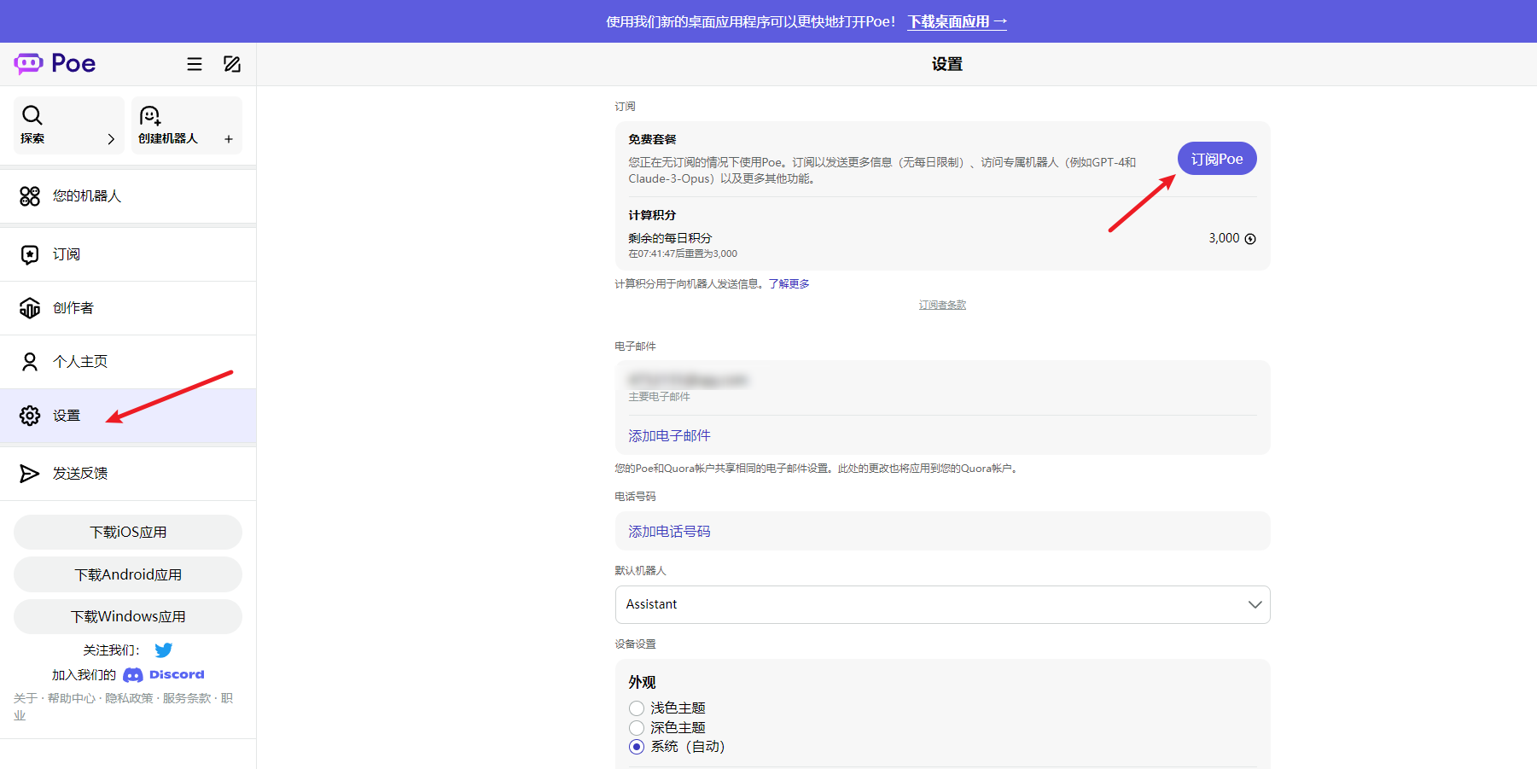Screen dimensions: 1537x769
Task: Expand the 探索 chevron arrow
Action: coord(111,139)
